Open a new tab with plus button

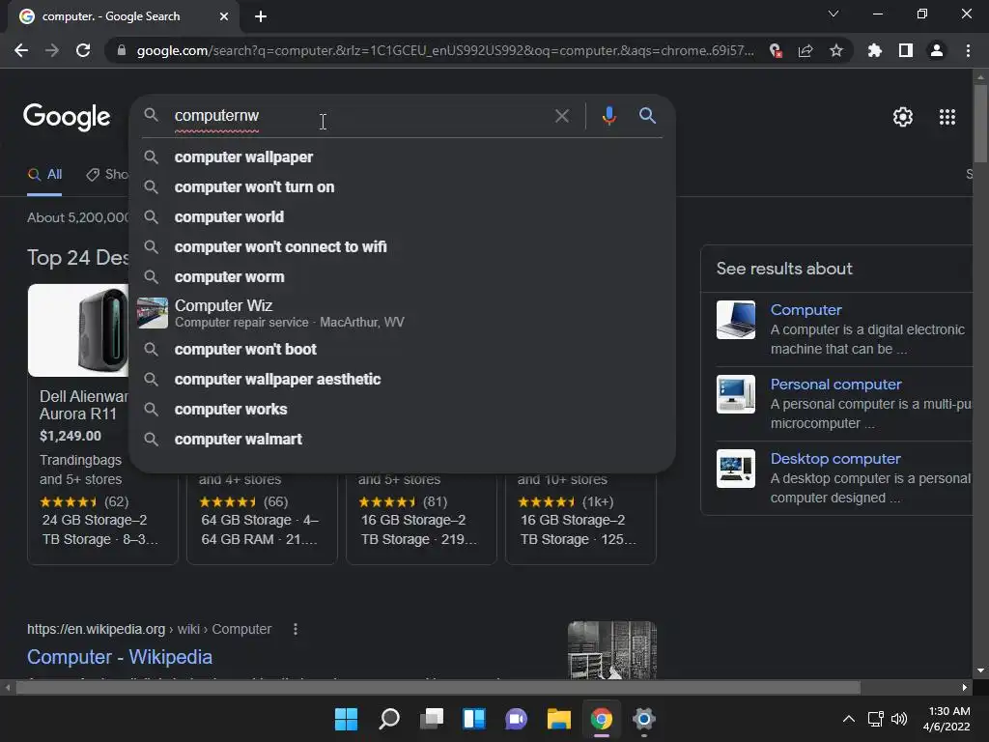[261, 16]
